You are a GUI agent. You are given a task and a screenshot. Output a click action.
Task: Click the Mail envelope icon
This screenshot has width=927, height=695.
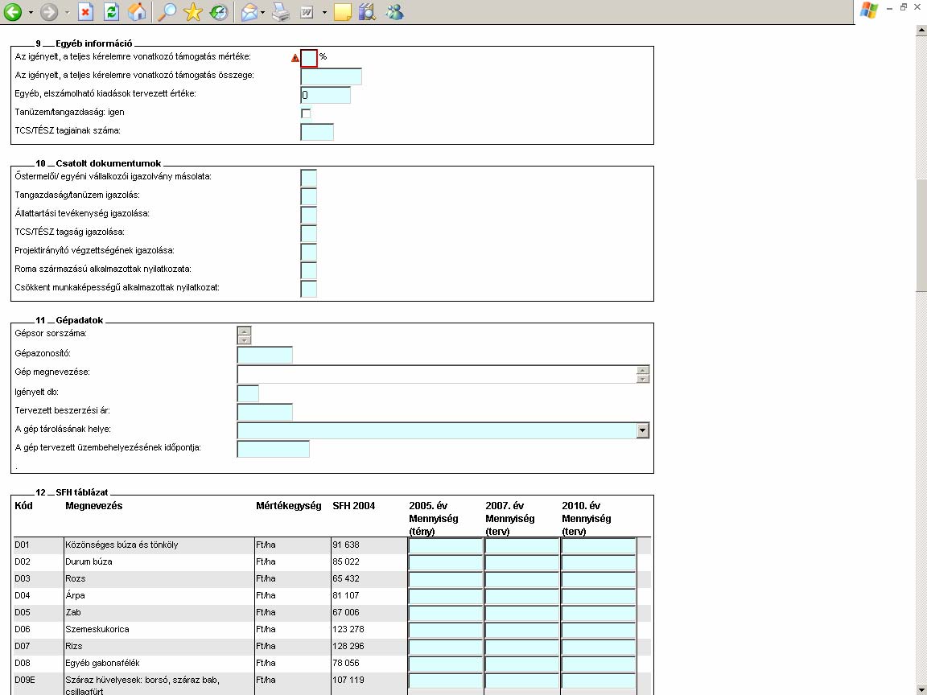point(249,12)
